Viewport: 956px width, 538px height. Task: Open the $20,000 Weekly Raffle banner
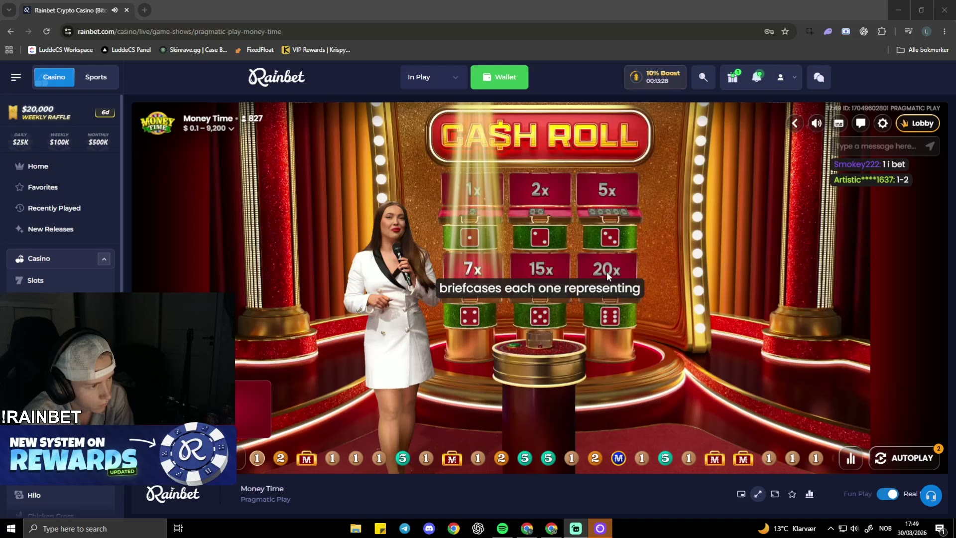[61, 113]
